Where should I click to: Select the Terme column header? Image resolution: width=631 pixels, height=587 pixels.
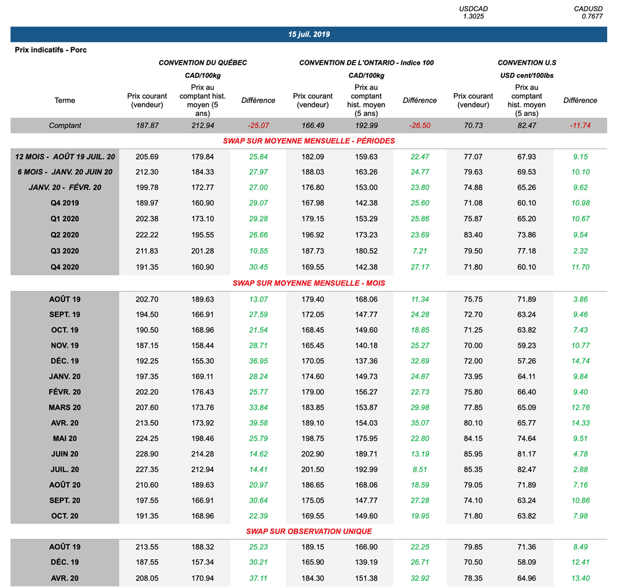click(65, 101)
